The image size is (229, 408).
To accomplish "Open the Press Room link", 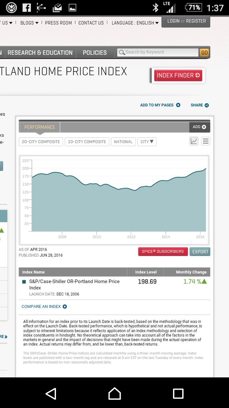I will 58,23.
